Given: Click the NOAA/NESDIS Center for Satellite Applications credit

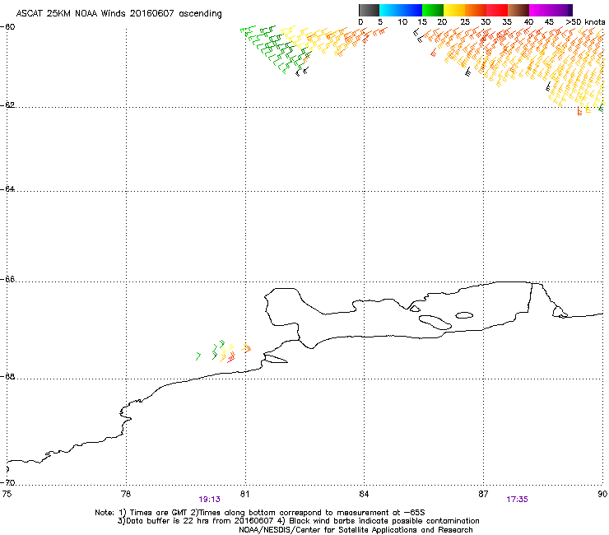Looking at the screenshot, I should [x=356, y=530].
